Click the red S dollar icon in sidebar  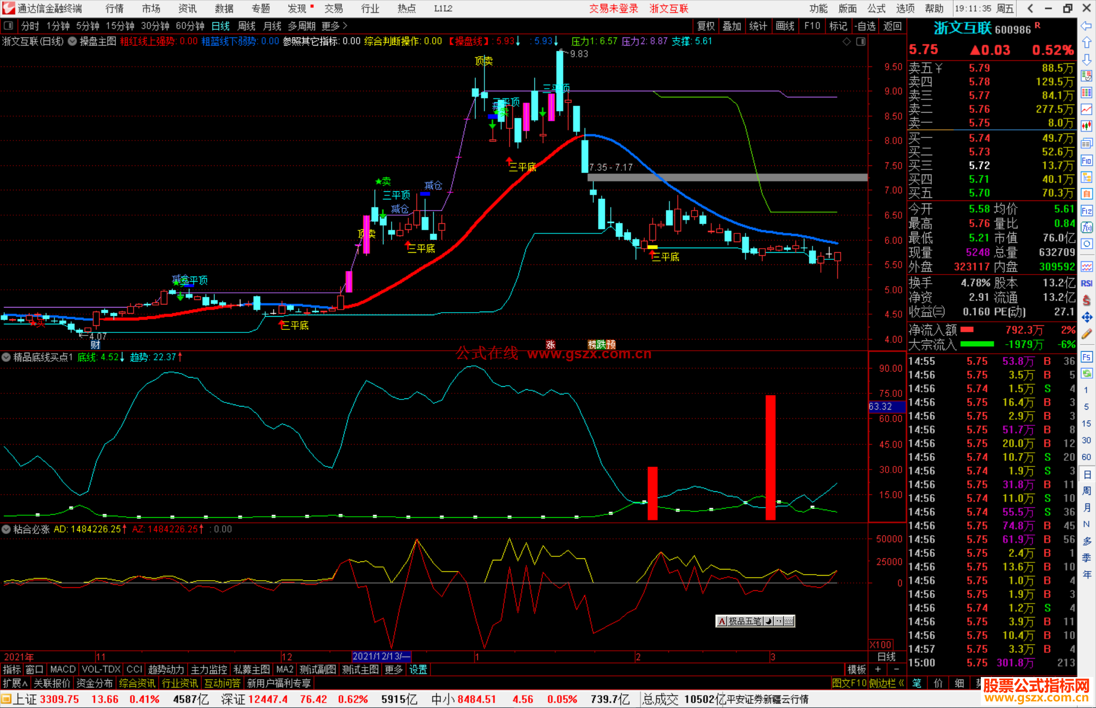tap(1086, 300)
